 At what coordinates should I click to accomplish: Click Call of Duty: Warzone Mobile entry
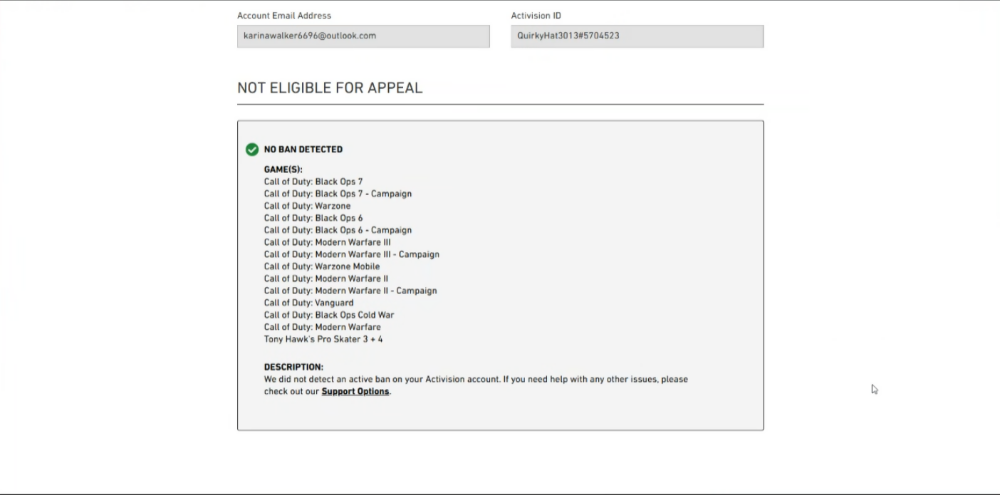coord(322,267)
